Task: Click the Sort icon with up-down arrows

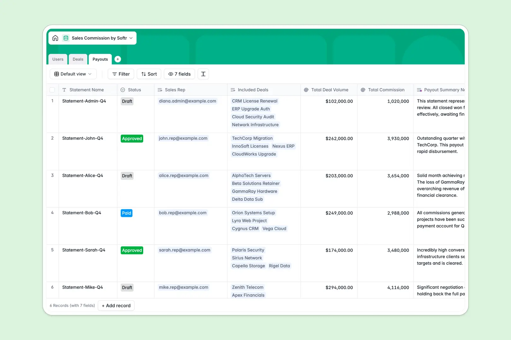Action: tap(144, 74)
